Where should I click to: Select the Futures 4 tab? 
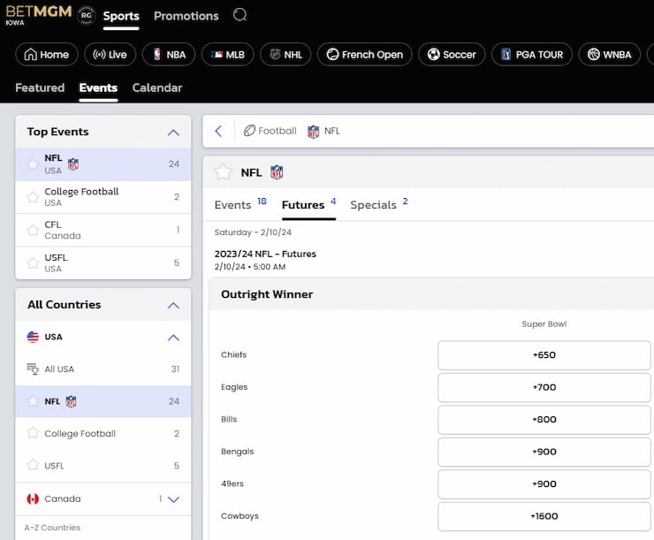(308, 205)
